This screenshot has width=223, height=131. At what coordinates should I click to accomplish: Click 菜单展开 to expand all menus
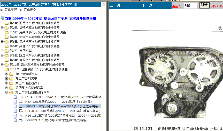tap(11, 10)
